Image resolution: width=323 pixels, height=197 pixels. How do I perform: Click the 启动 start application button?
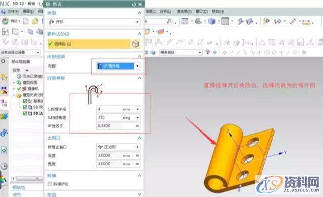(11, 21)
